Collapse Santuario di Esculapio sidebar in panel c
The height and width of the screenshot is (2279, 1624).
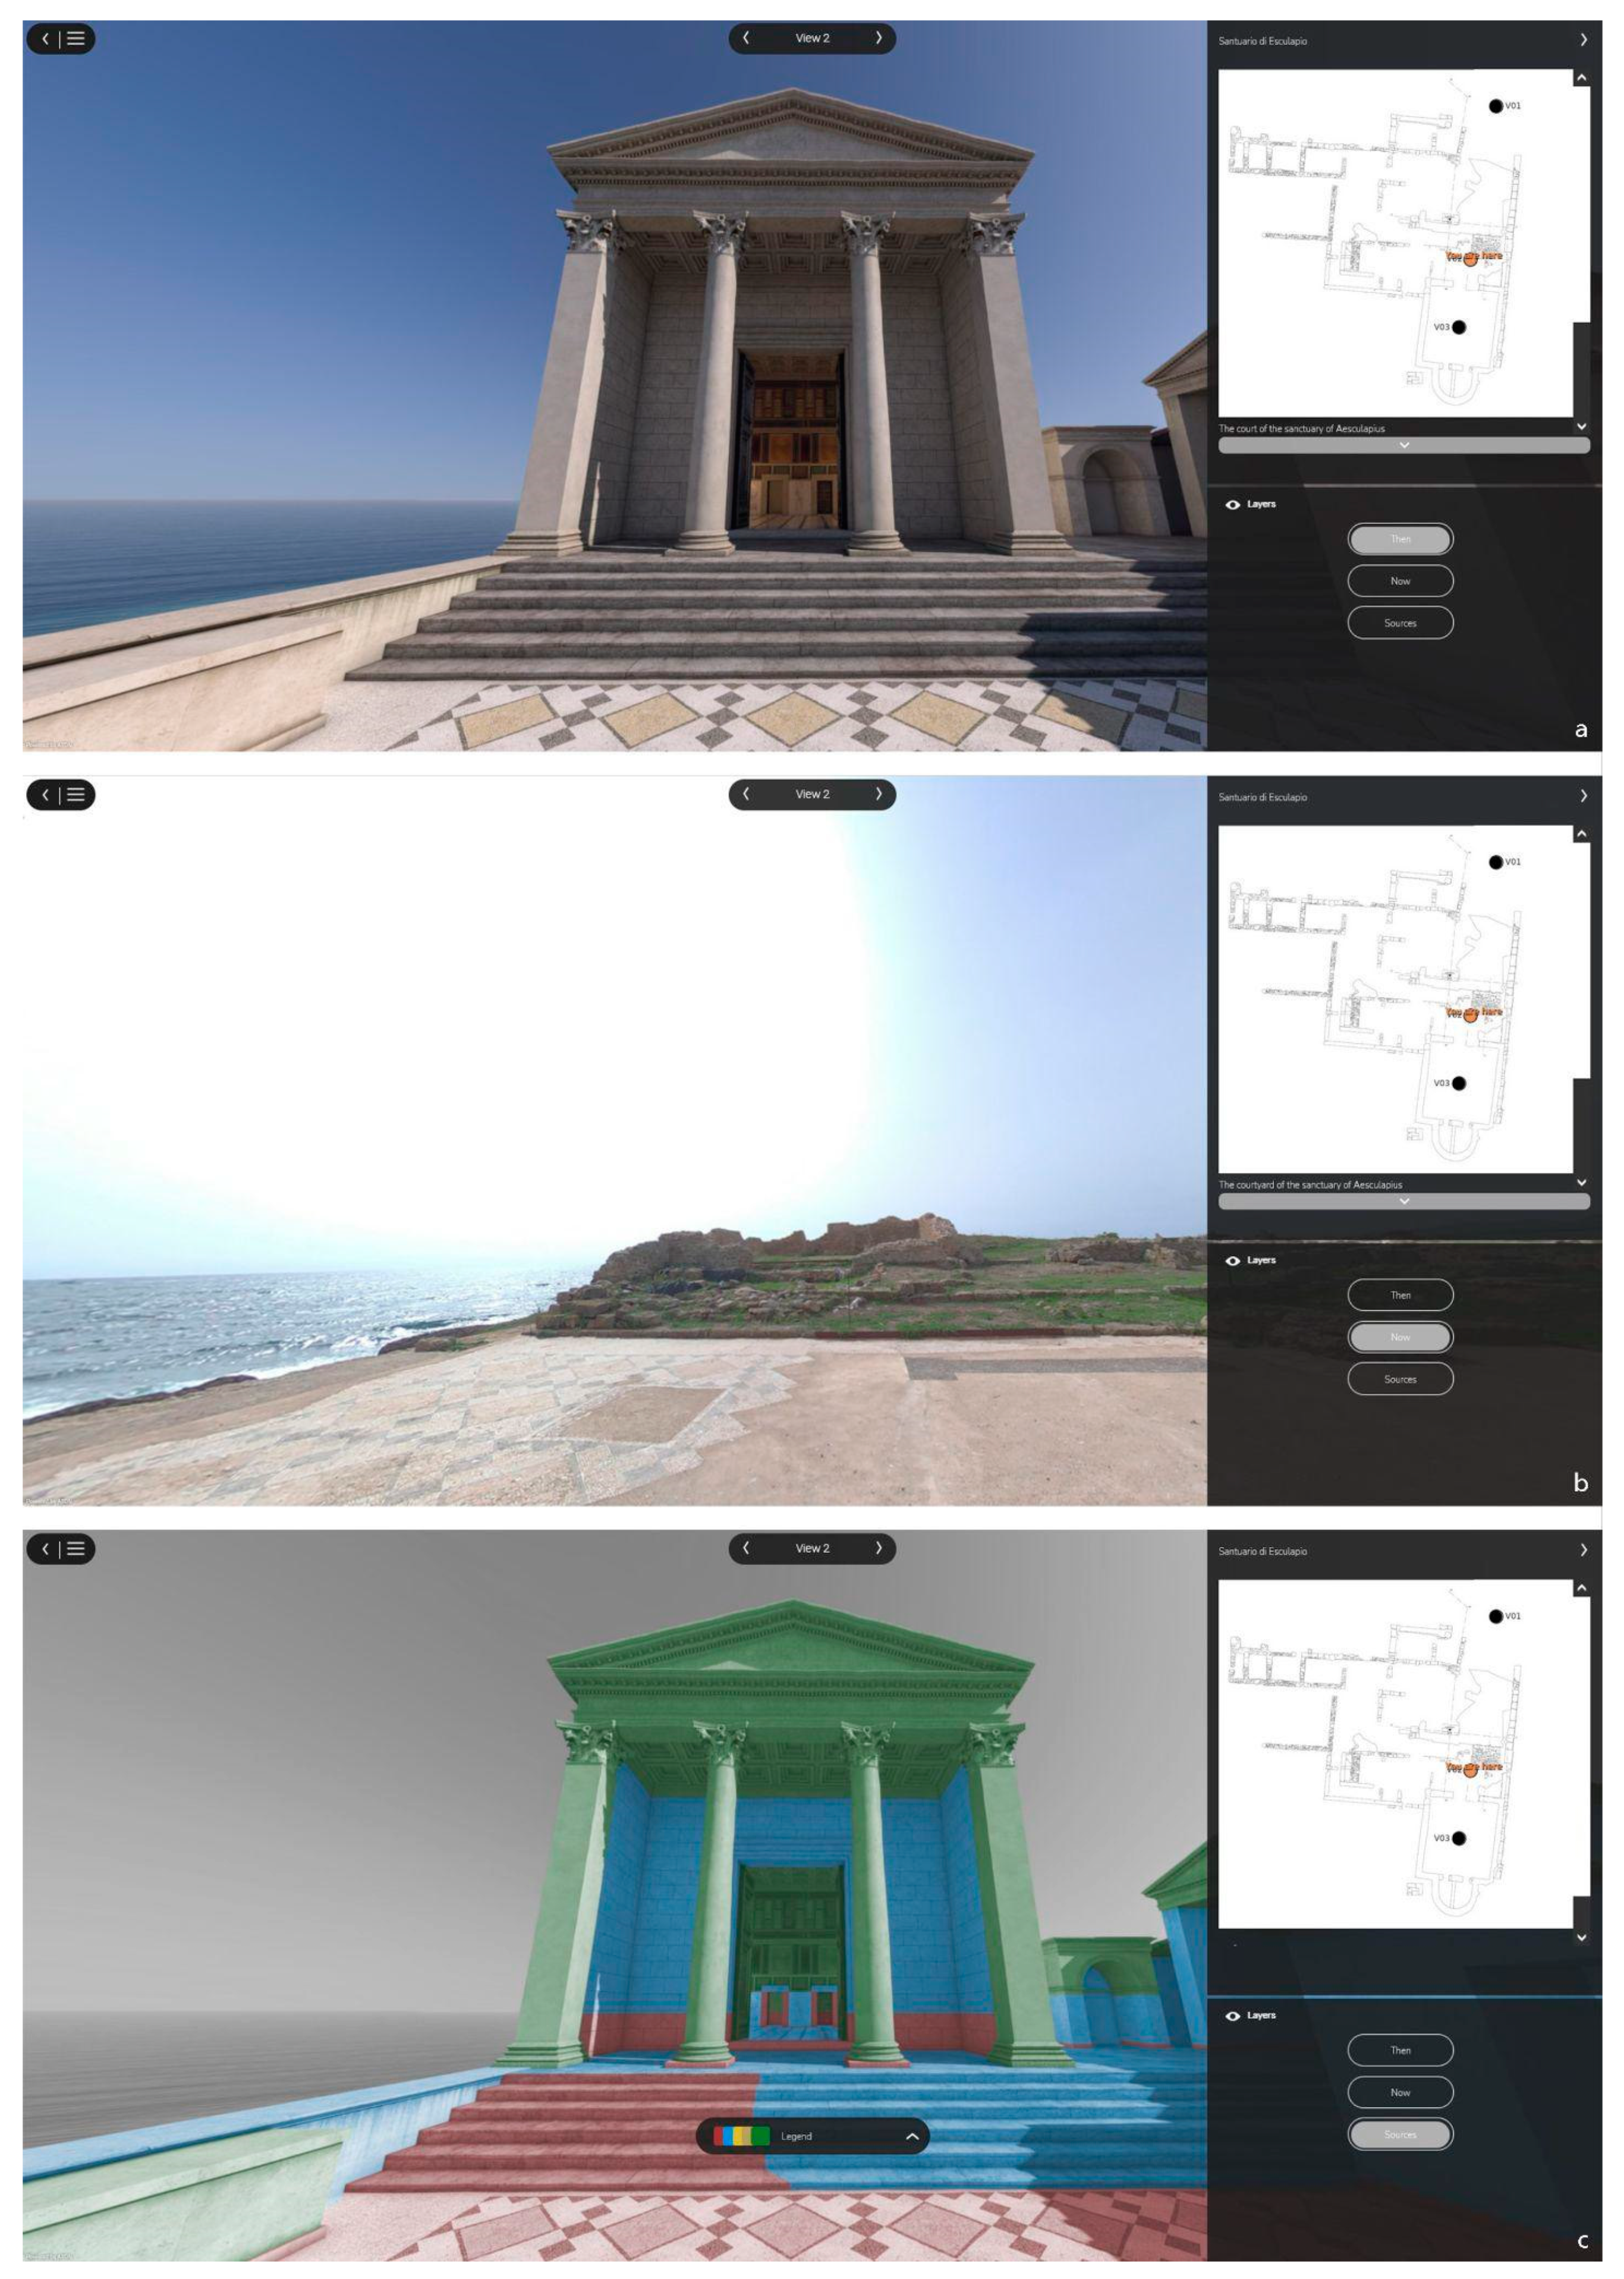[x=1583, y=1550]
